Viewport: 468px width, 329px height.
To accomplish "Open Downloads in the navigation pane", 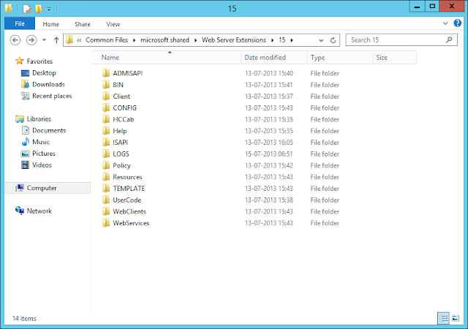I will coord(48,85).
